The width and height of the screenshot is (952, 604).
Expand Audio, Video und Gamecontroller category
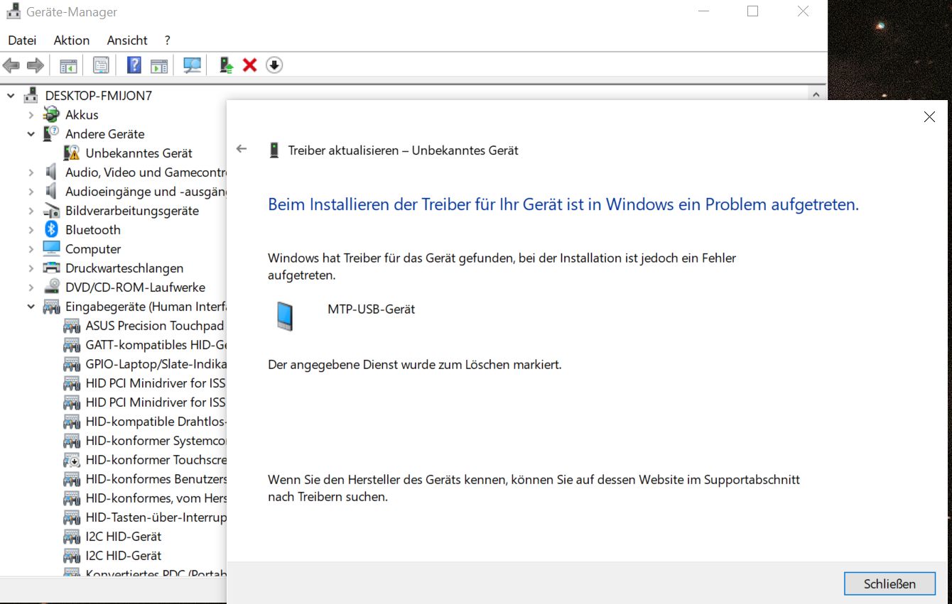31,172
